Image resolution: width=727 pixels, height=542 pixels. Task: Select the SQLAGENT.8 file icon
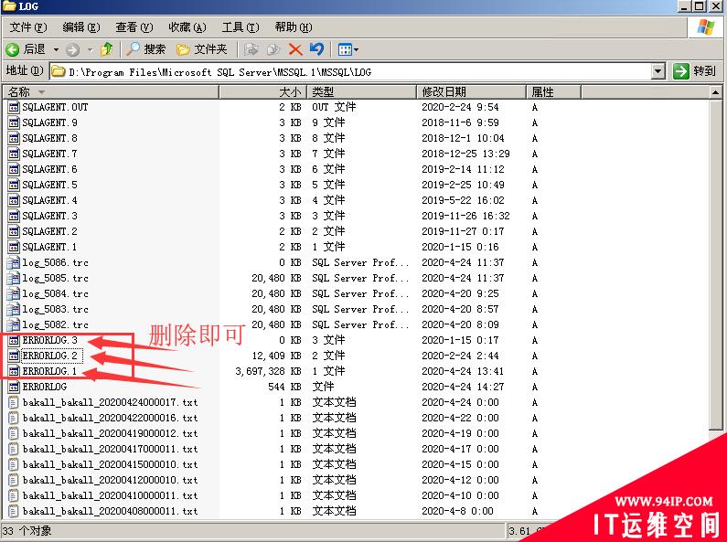[x=14, y=138]
